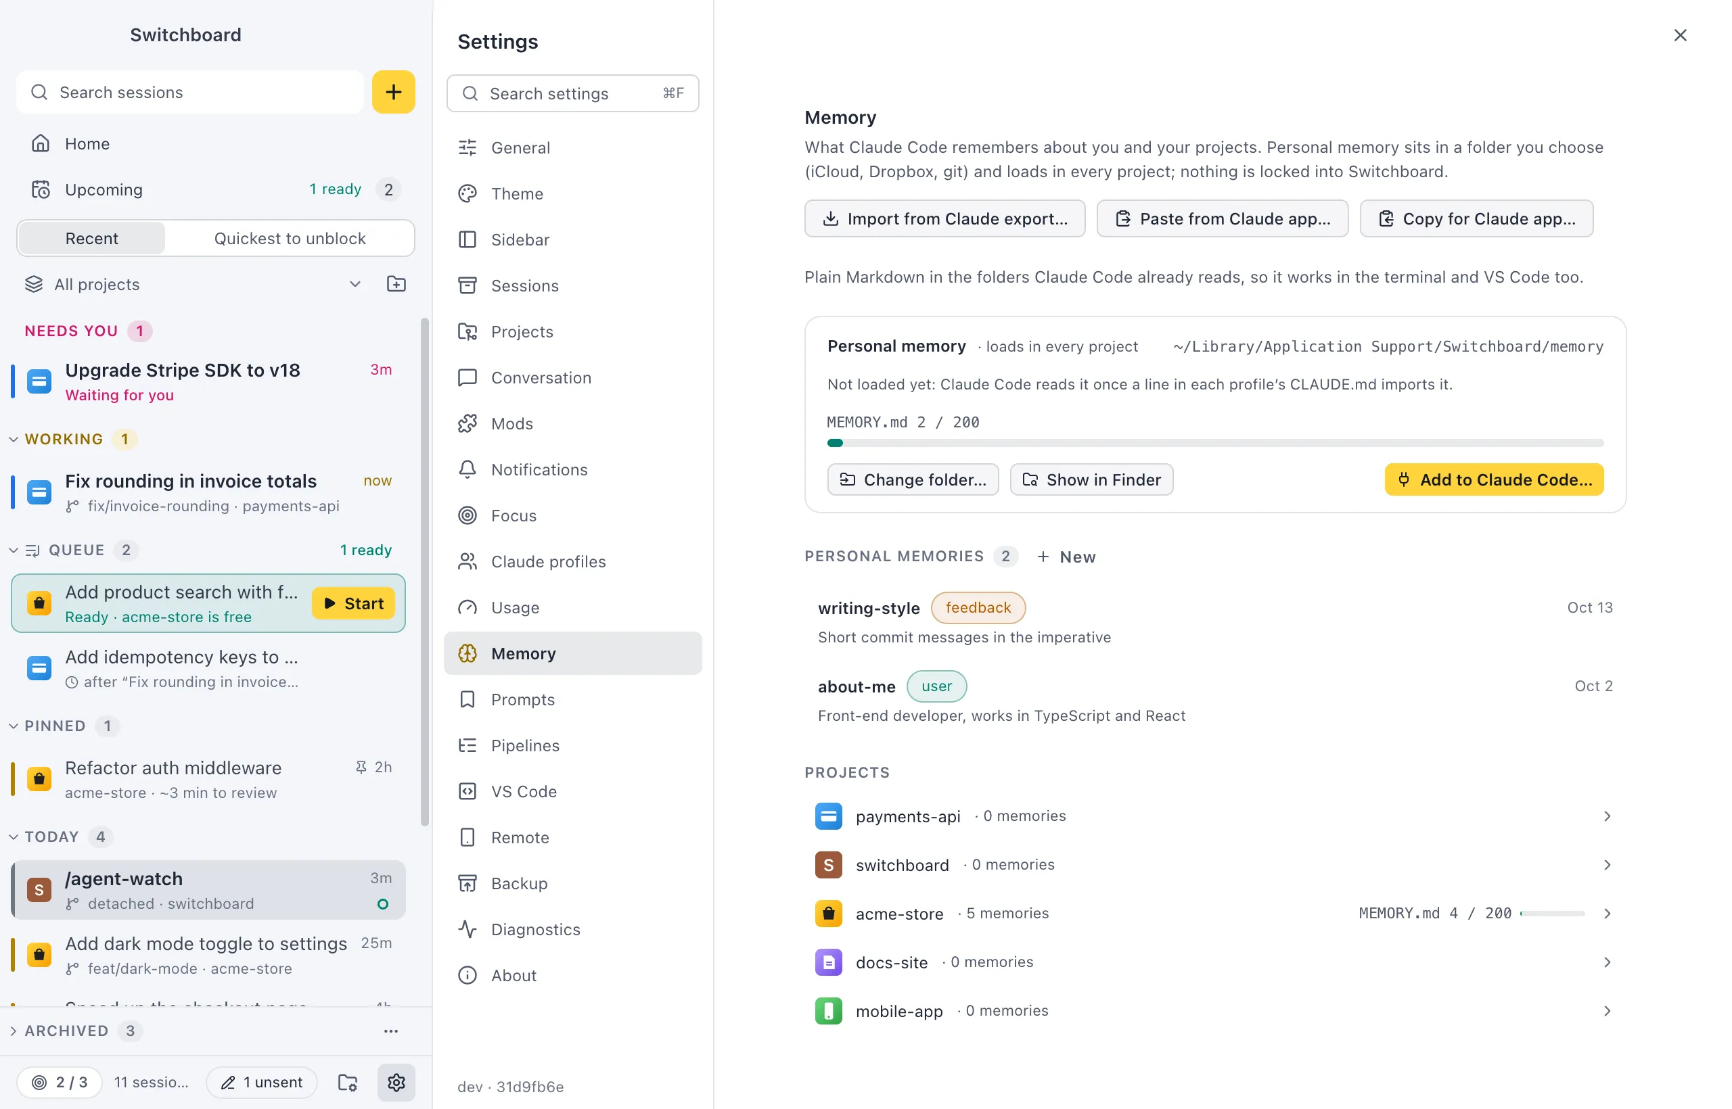The width and height of the screenshot is (1732, 1109).
Task: Click acme-store MEMORY.md 4 / 200 usage bar
Action: pyautogui.click(x=1552, y=913)
